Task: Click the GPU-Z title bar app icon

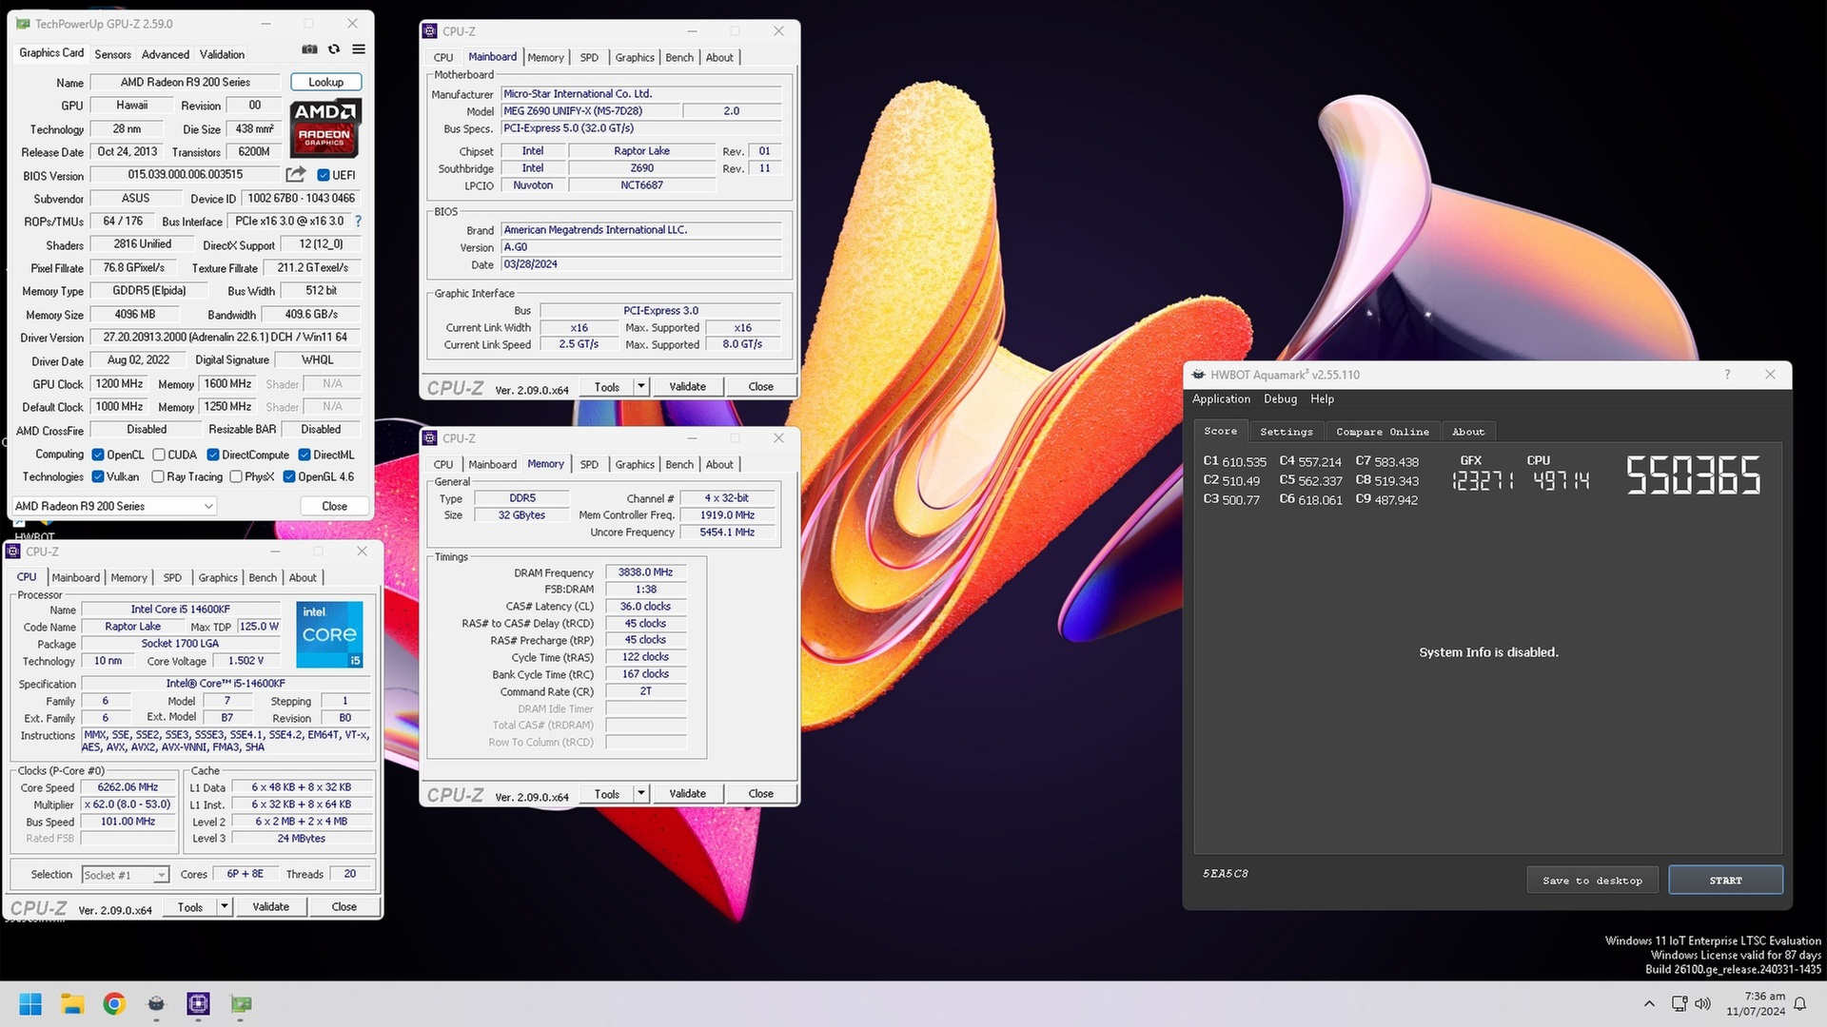Action: point(23,24)
